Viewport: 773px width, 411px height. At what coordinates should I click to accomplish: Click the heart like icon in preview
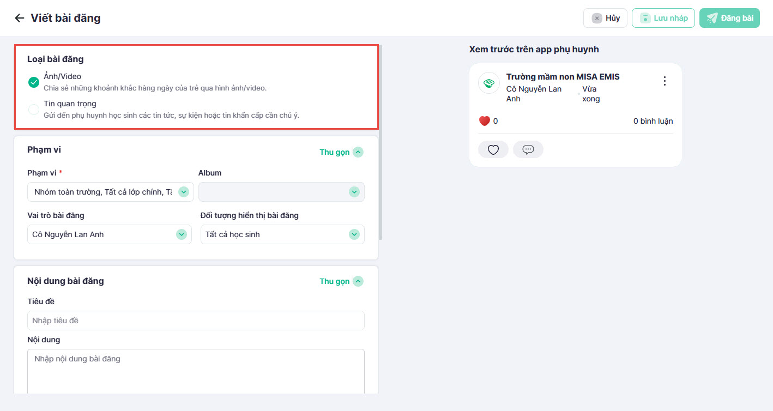pyautogui.click(x=493, y=150)
